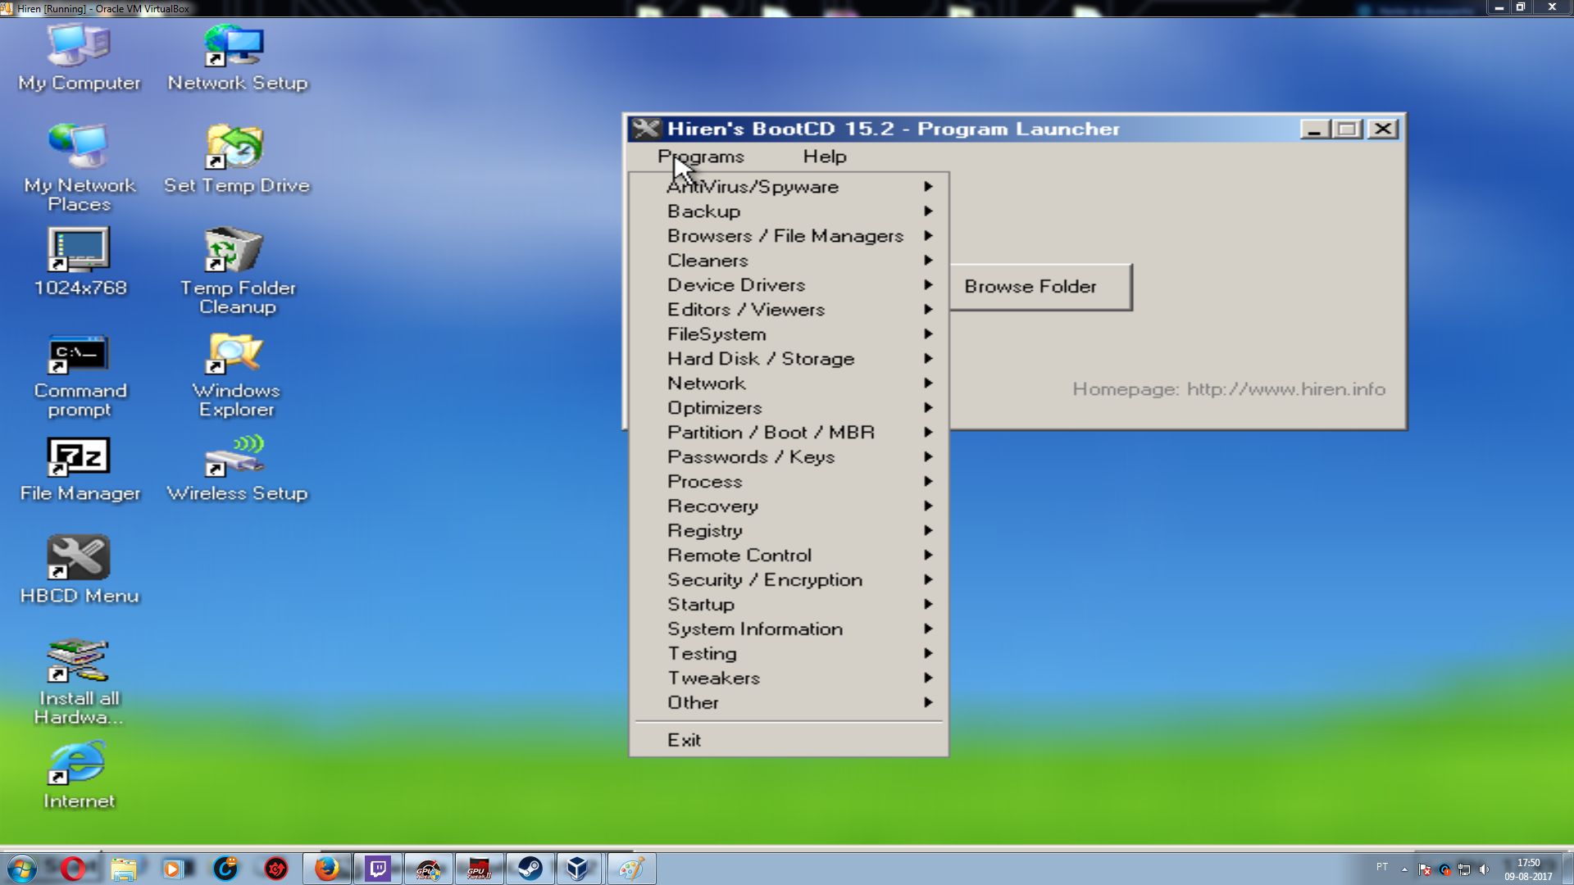Screen dimensions: 1574x885
Task: Click the Browse Folder button
Action: (1041, 287)
